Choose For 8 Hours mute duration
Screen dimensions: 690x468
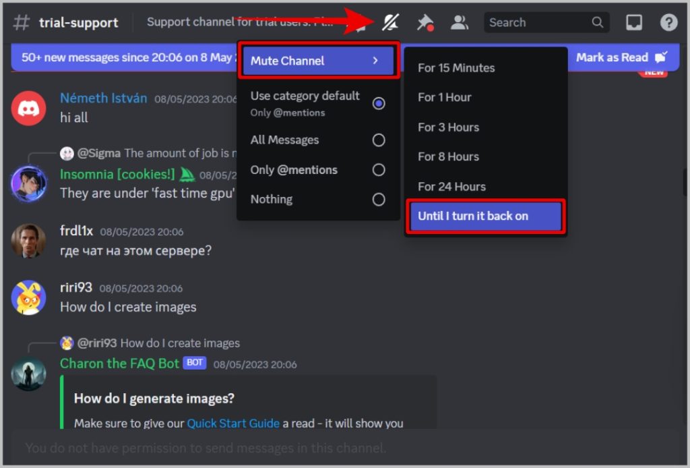(448, 157)
